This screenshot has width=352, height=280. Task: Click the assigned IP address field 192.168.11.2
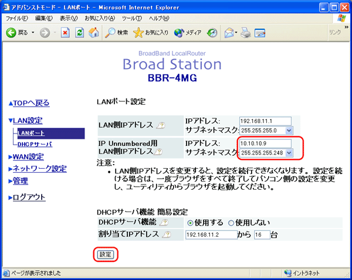(x=211, y=235)
